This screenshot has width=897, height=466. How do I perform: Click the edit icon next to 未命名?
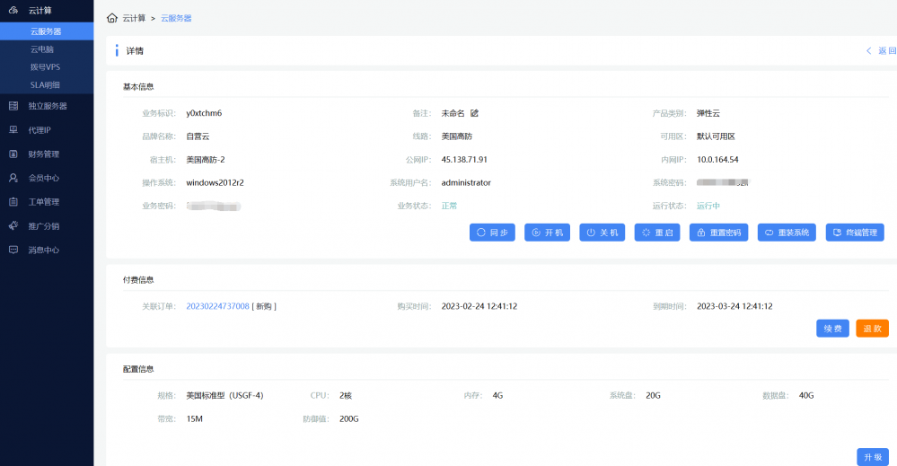point(474,113)
